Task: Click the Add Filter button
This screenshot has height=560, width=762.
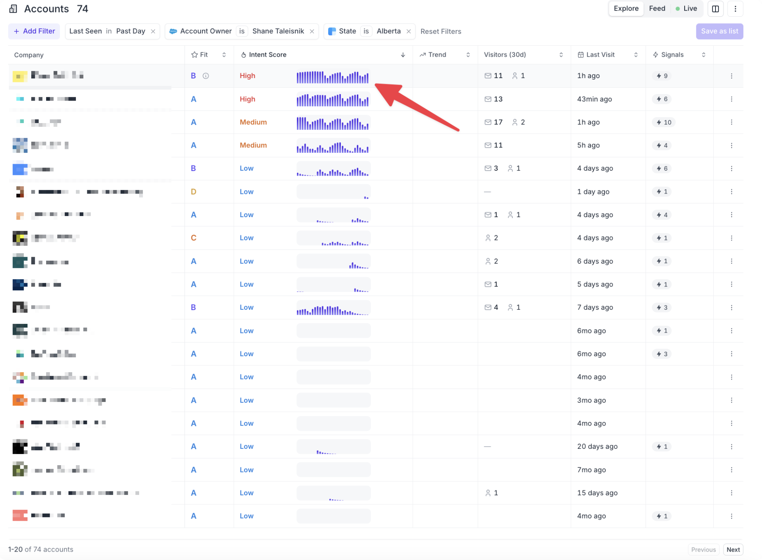Action: click(x=34, y=31)
